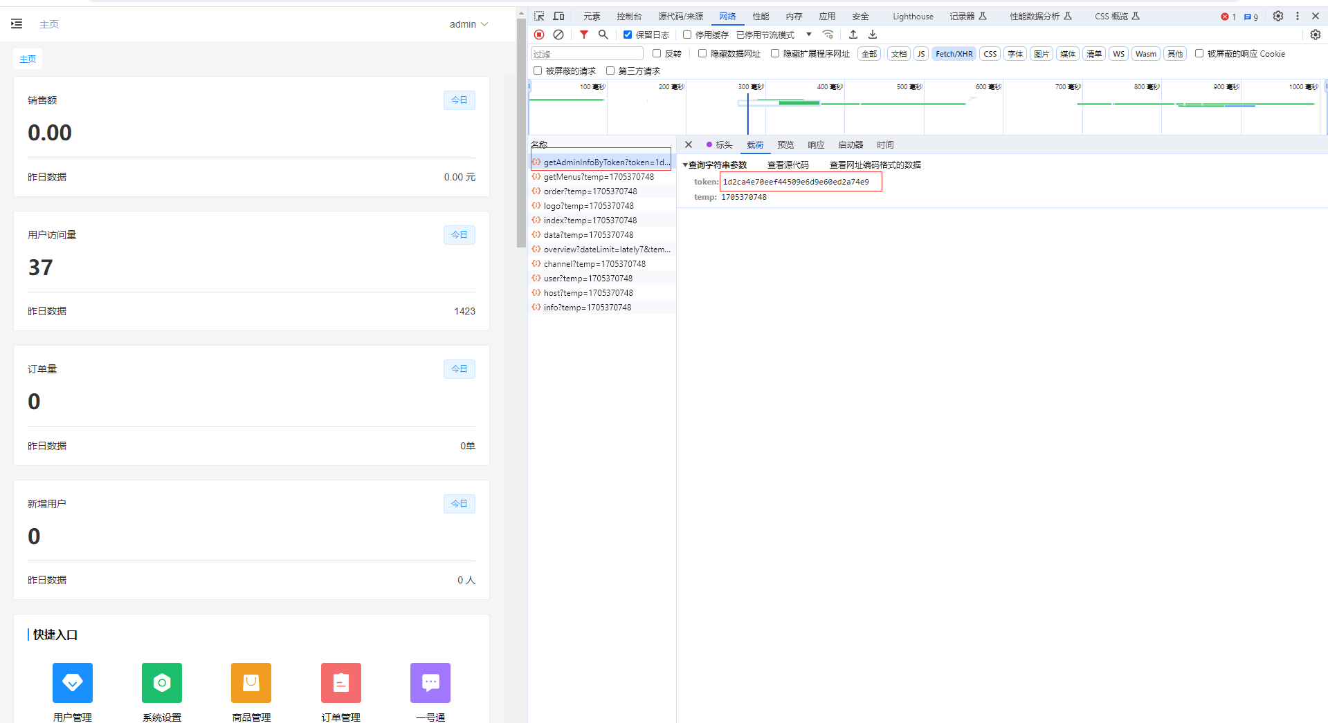Image resolution: width=1328 pixels, height=723 pixels.
Task: Expand the admin user dropdown
Action: [469, 24]
